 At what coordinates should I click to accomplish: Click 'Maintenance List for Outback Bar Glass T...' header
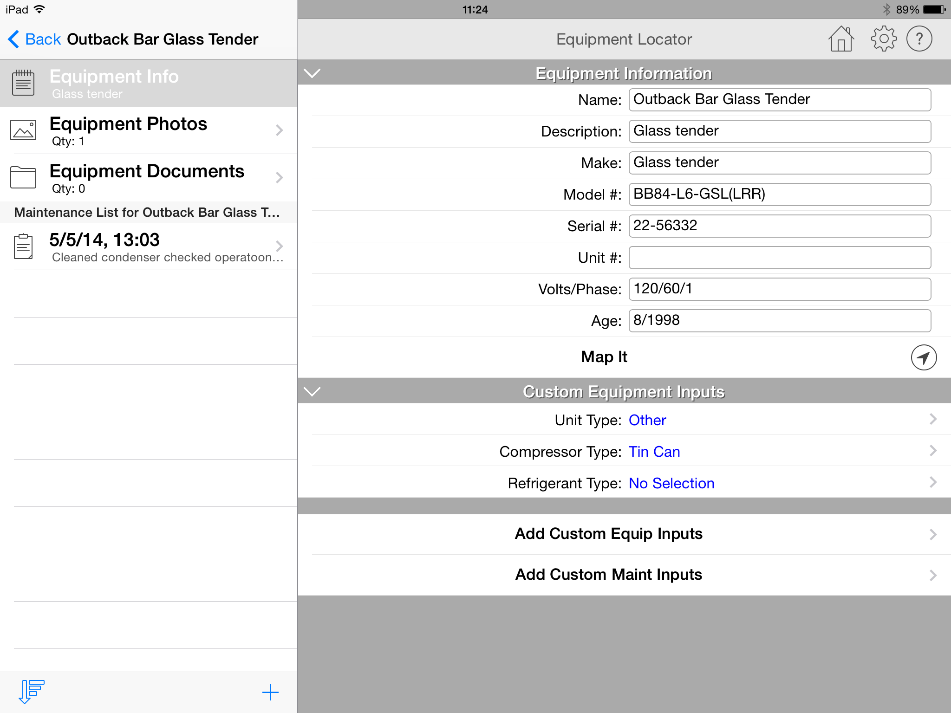147,213
